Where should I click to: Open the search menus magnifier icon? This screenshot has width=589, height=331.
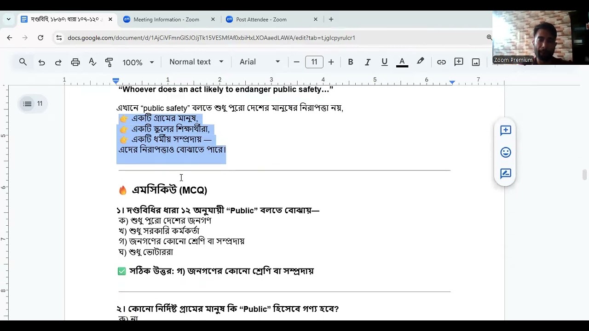coord(23,62)
